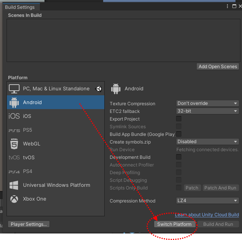Select the Android platform label
242x240 pixels.
point(32,102)
